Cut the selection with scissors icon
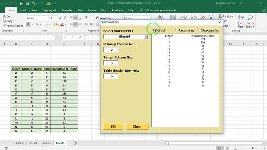The height and width of the screenshot is (150, 267). [7, 16]
